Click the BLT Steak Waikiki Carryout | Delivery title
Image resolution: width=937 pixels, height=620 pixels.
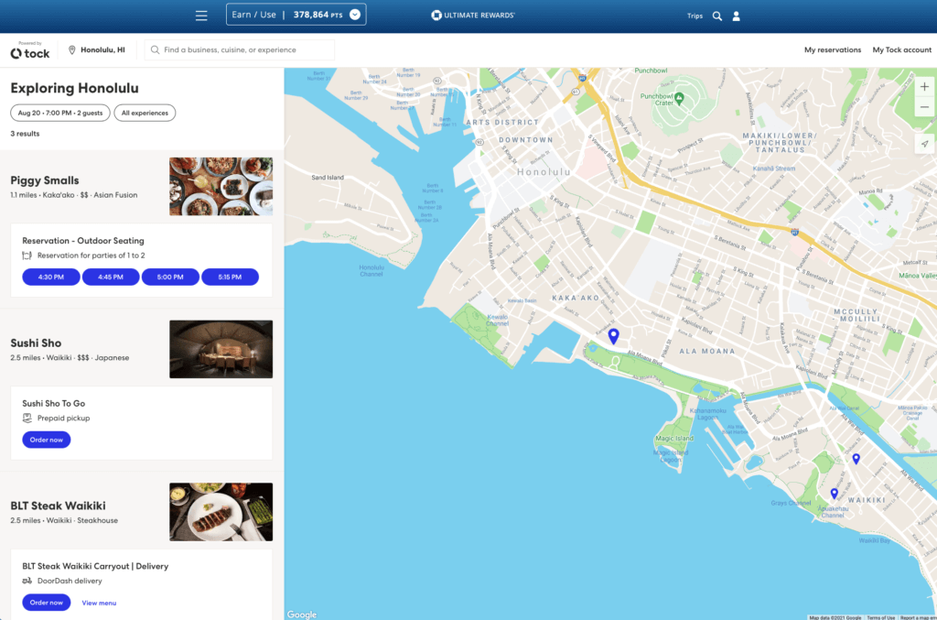95,566
